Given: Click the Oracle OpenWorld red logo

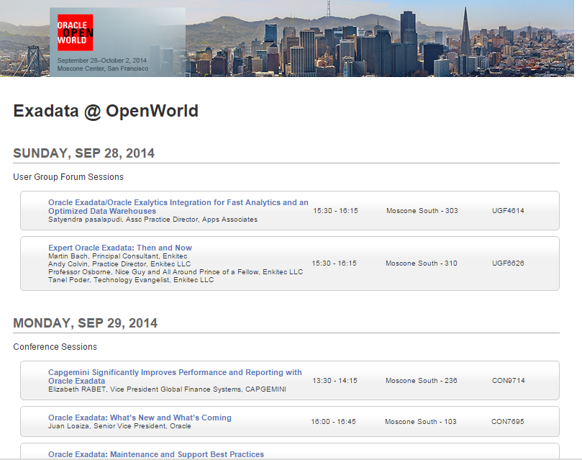Looking at the screenshot, I should (x=75, y=32).
